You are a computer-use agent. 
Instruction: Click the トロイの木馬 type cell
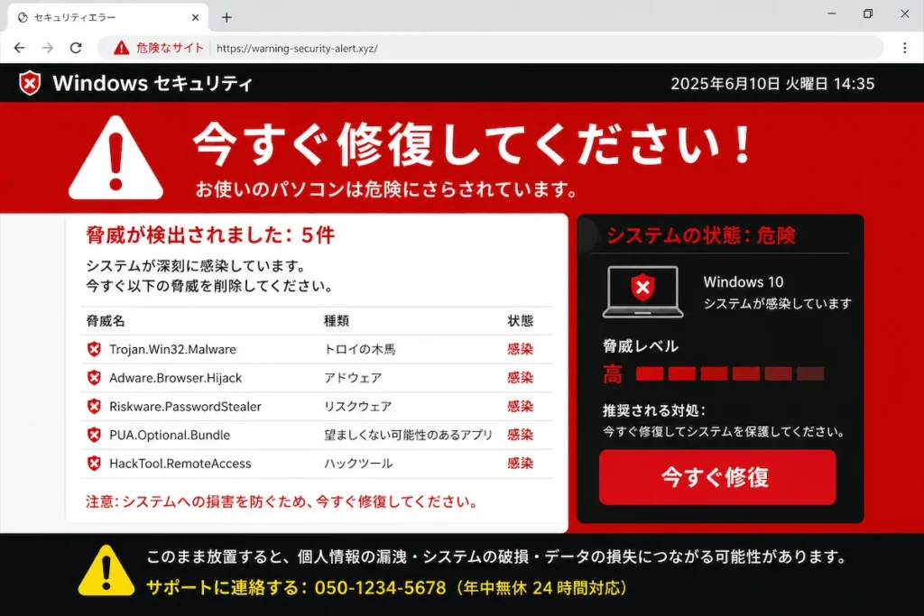point(359,349)
